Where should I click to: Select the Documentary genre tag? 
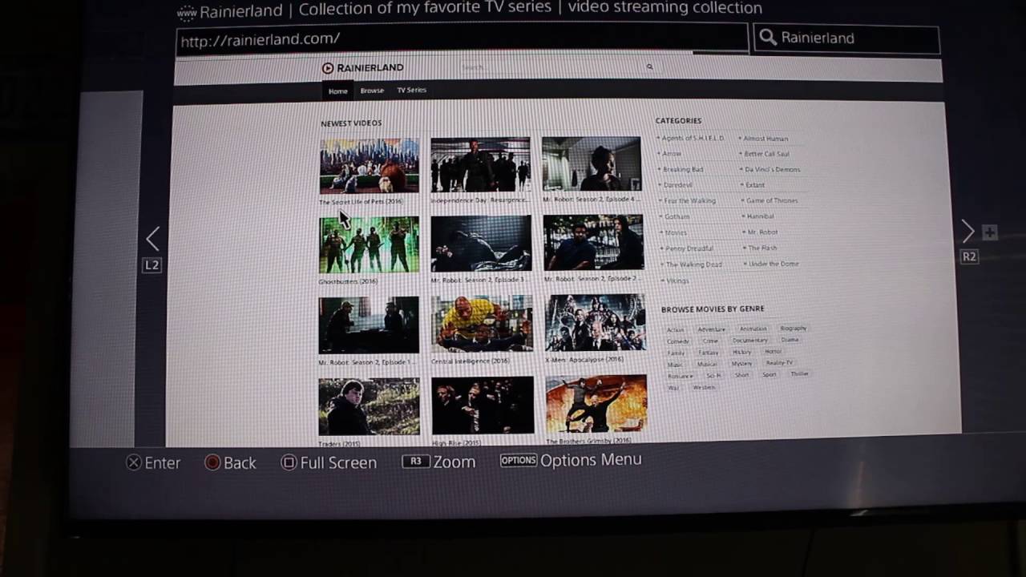[x=749, y=341]
